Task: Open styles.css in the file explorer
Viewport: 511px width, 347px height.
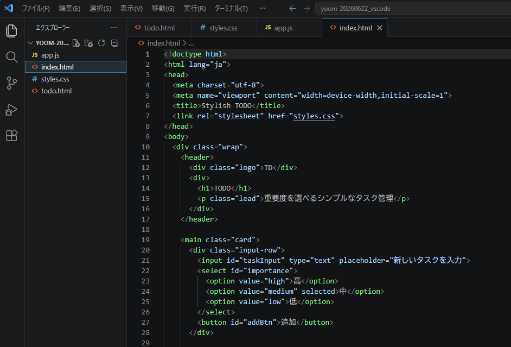Action: click(75, 79)
